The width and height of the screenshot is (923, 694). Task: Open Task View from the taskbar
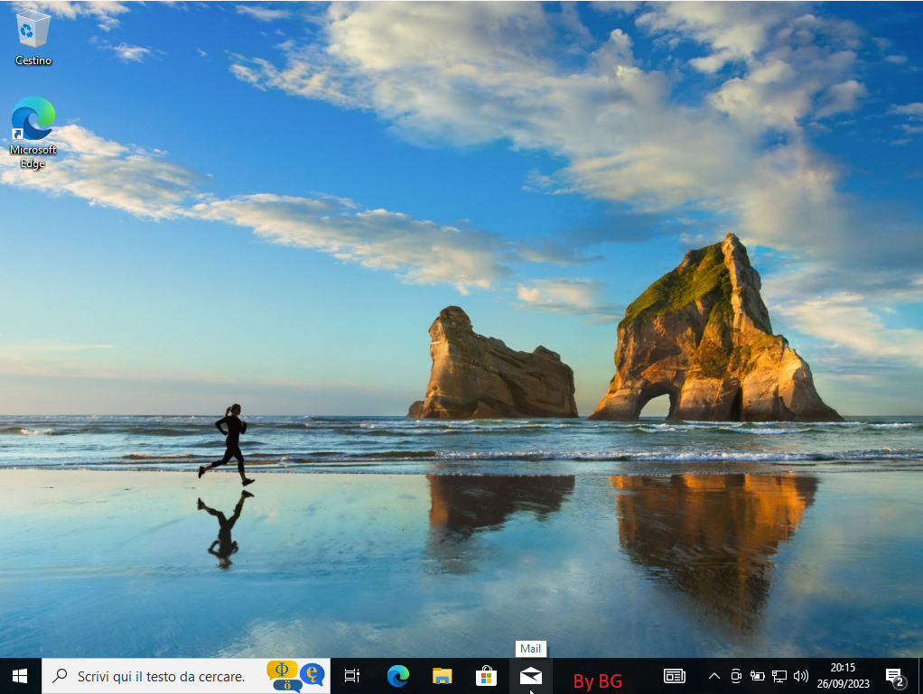352,676
